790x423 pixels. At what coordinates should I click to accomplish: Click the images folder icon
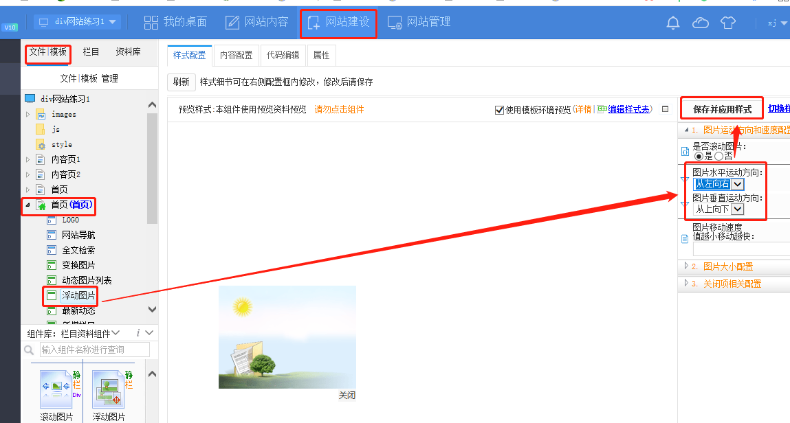pyautogui.click(x=41, y=115)
